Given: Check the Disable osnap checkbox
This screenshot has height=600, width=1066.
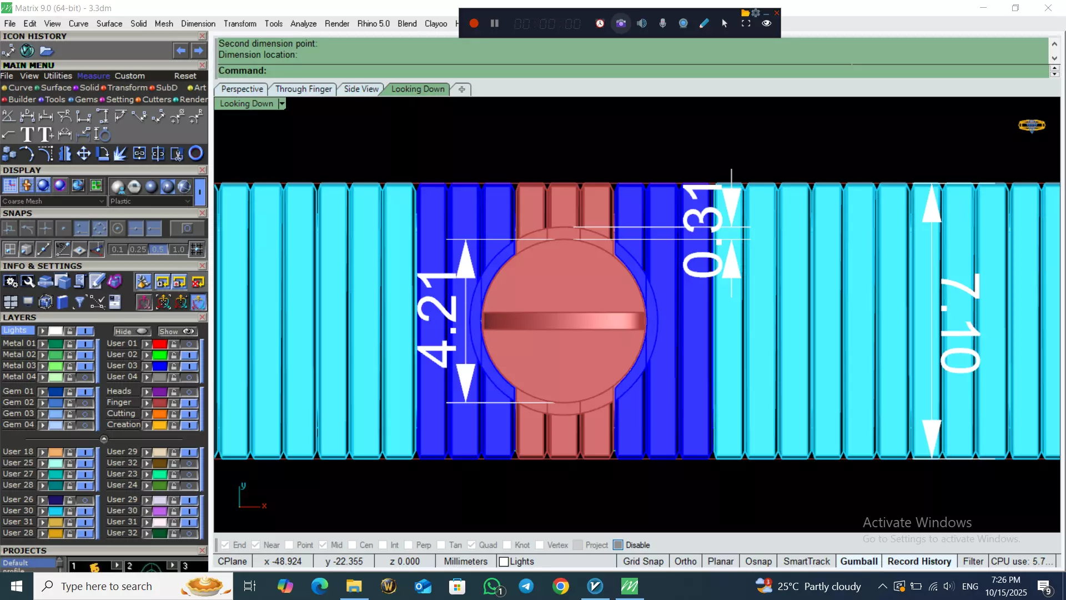Looking at the screenshot, I should click(x=618, y=545).
